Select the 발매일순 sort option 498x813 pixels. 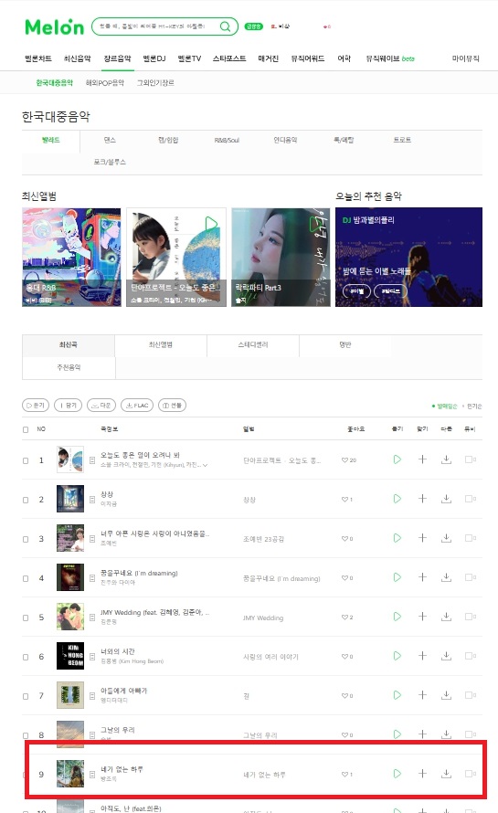click(447, 406)
